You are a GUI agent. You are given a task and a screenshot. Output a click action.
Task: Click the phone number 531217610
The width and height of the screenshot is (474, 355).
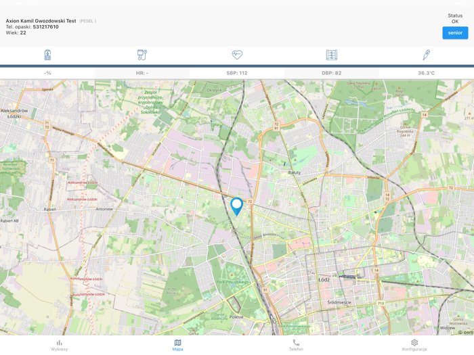click(x=45, y=27)
